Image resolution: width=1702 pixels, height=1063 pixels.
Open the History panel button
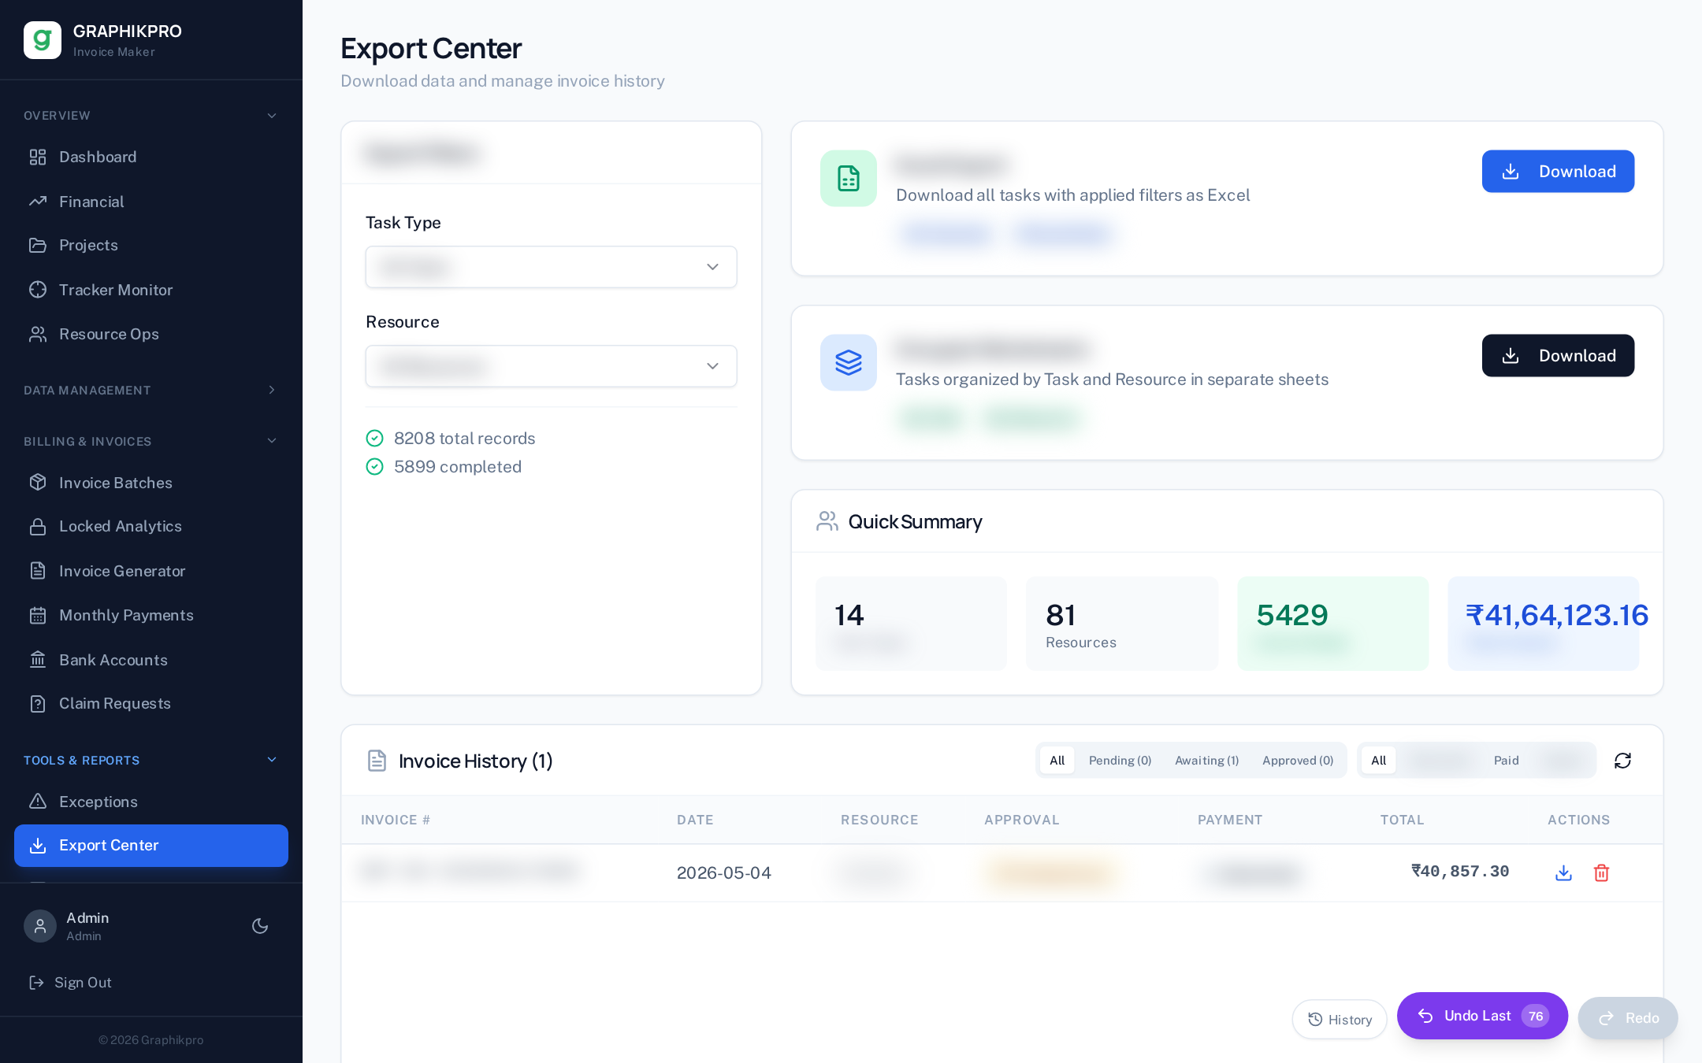1340,1020
